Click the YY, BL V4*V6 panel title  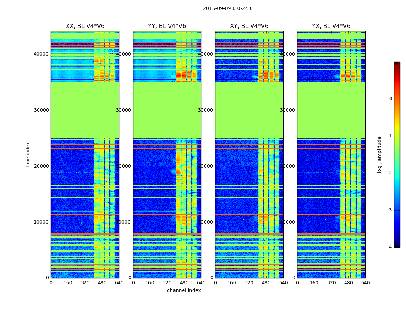(x=167, y=26)
